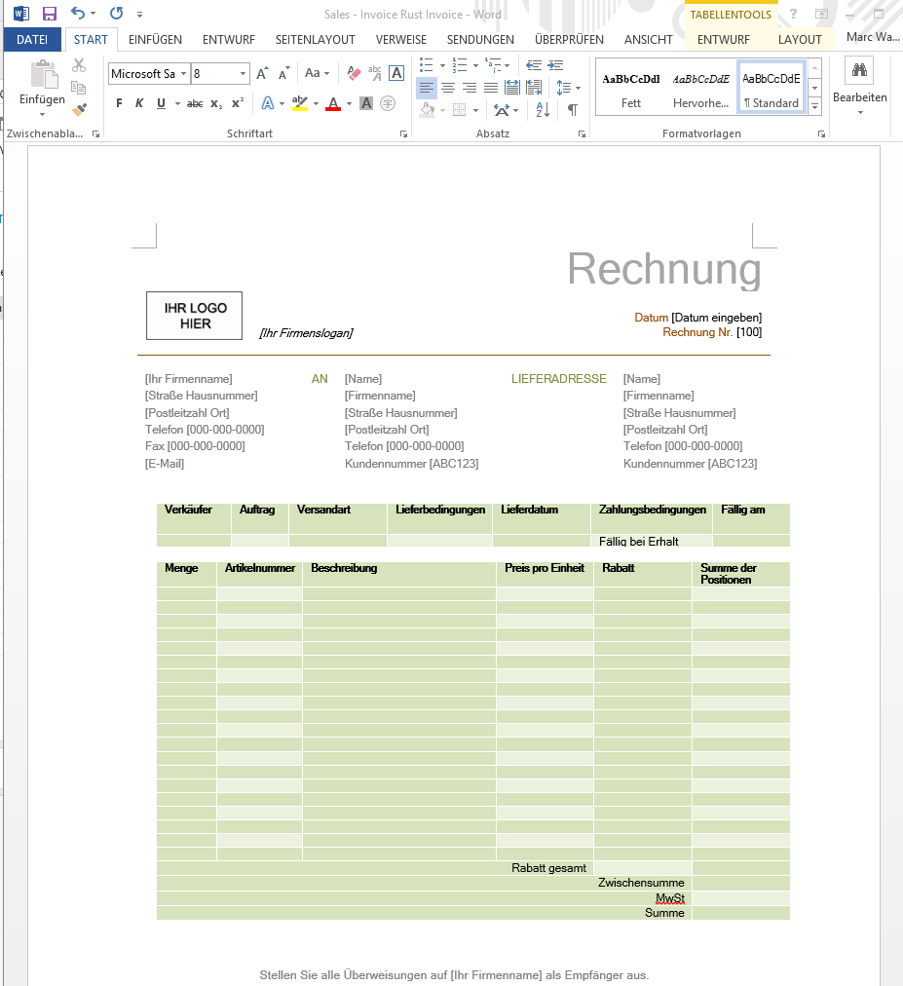Screen dimensions: 903x986
Task: Customize Quick Access Toolbar dropdown
Action: [x=139, y=14]
